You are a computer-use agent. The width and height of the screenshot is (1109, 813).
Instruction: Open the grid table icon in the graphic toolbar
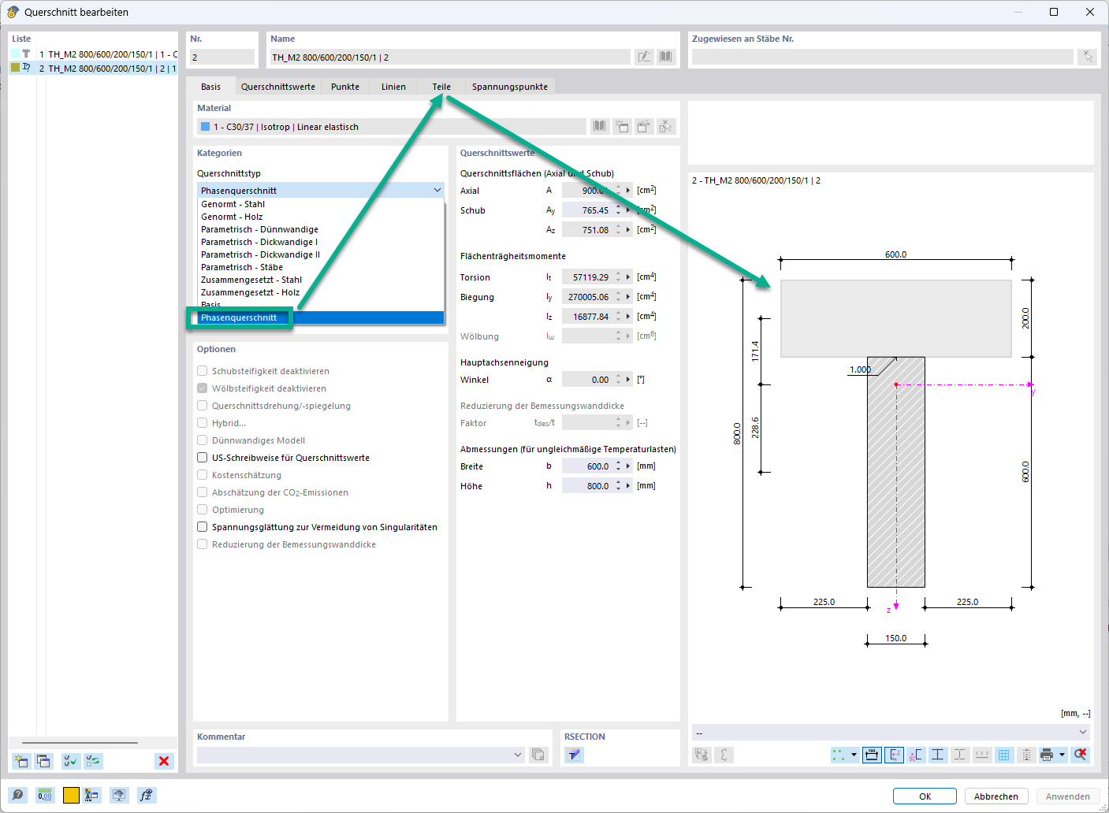1005,754
